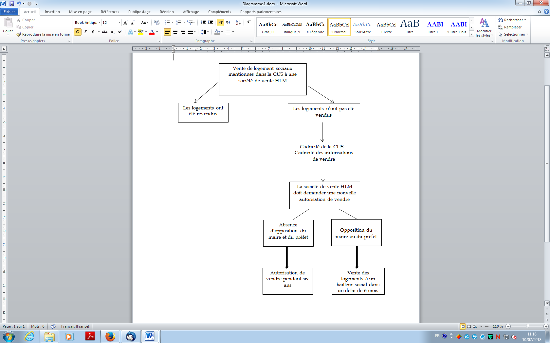Toggle italic formatting
Image resolution: width=550 pixels, height=343 pixels.
pos(85,32)
